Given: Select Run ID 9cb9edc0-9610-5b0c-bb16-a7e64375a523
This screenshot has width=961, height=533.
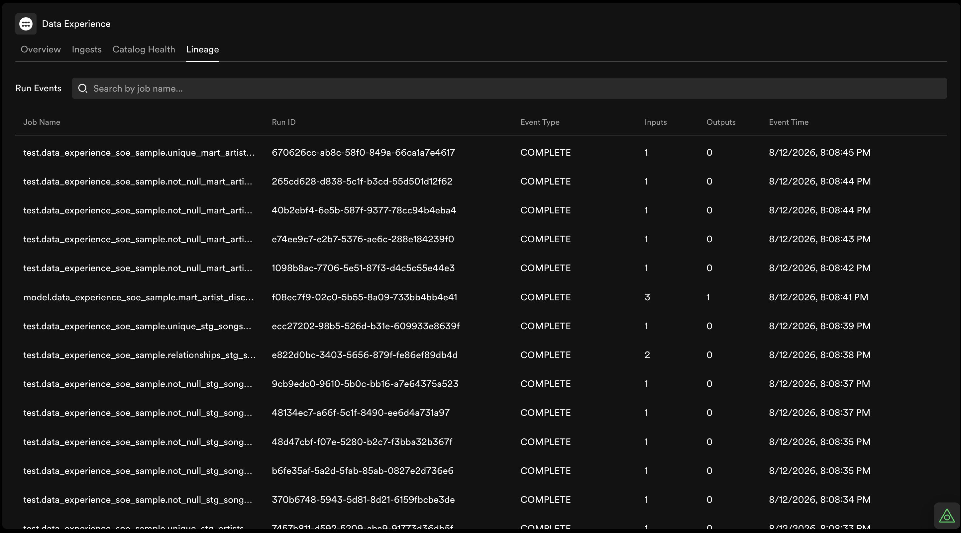Looking at the screenshot, I should (365, 384).
